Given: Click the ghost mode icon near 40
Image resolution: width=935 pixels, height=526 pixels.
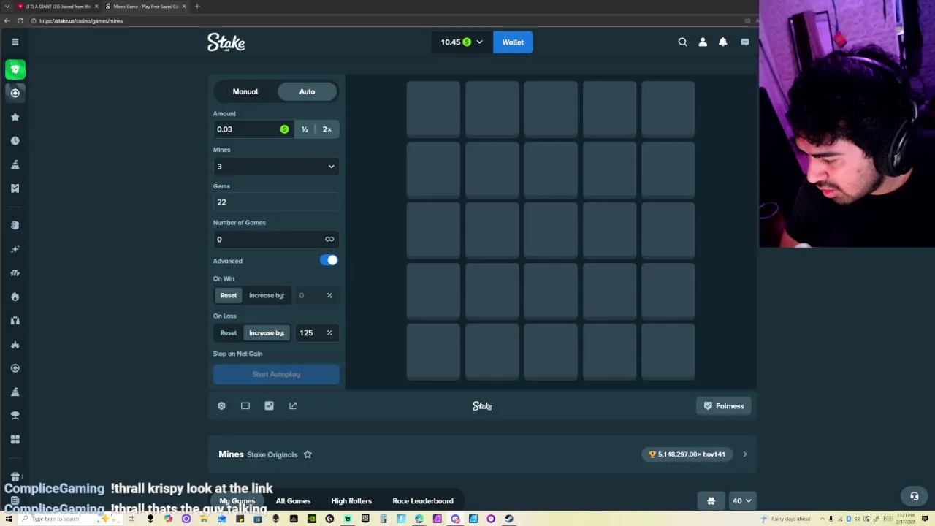Looking at the screenshot, I should pos(711,500).
